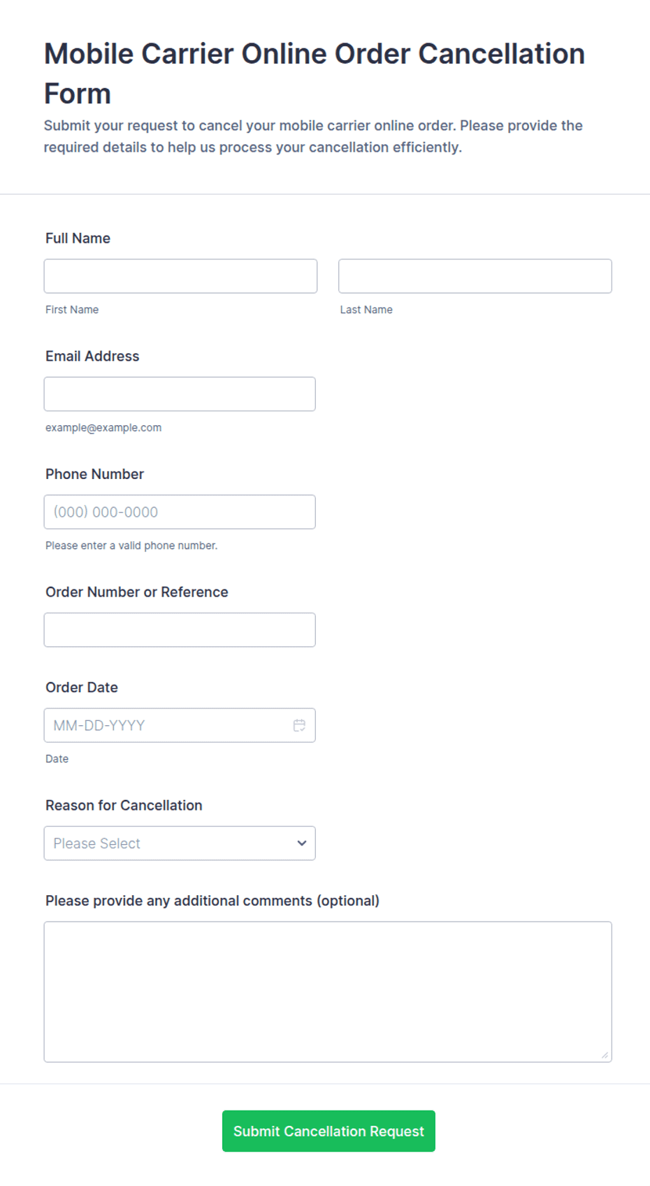
Task: Click the Order Date label
Action: (82, 687)
